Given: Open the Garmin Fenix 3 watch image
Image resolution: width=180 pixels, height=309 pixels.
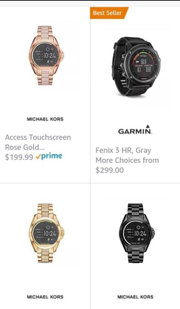Looking at the screenshot, I should pos(136,67).
